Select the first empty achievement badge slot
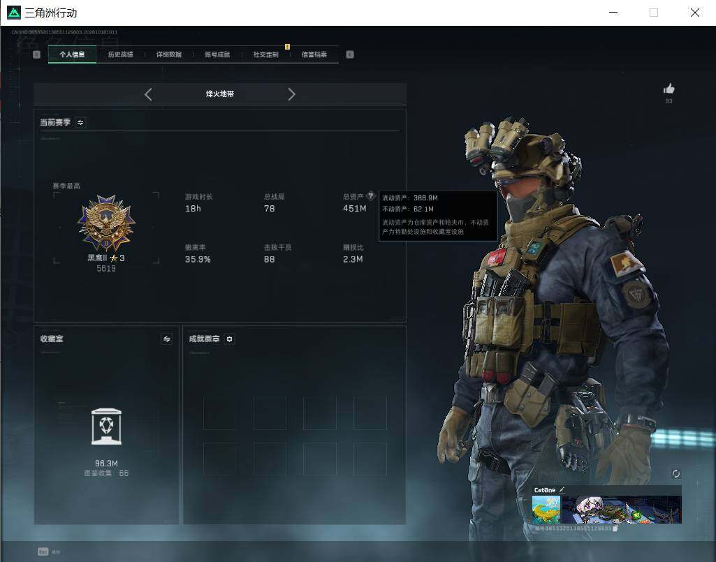Viewport: 716px width, 562px height. coord(219,413)
